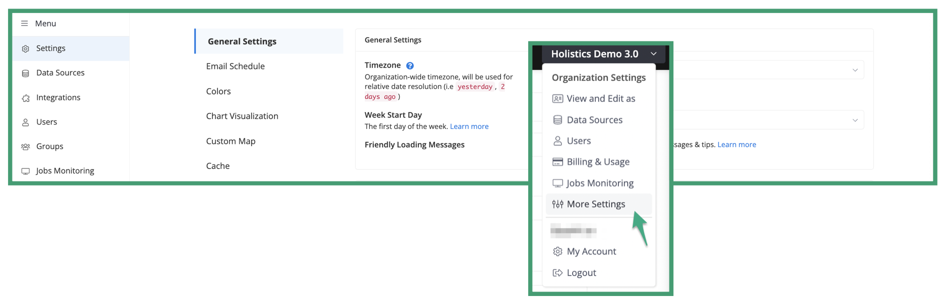The width and height of the screenshot is (948, 301).
Task: Open the Week Start Day dropdown arrow
Action: 855,120
